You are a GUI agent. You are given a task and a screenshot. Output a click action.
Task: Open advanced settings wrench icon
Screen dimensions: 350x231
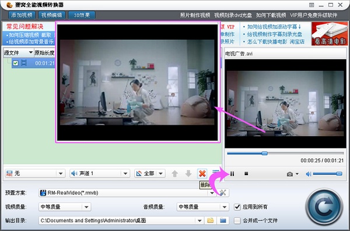[223, 193]
